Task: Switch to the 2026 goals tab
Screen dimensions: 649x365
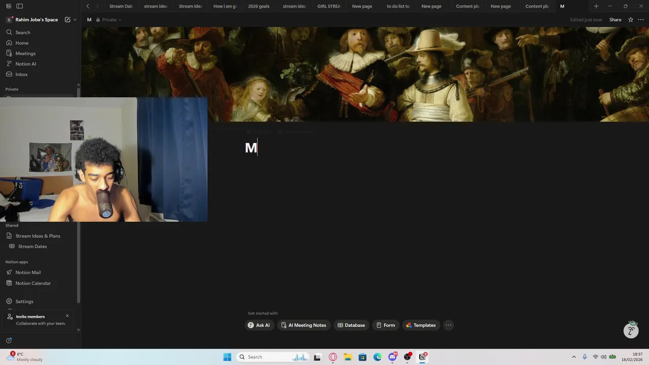Action: (259, 6)
